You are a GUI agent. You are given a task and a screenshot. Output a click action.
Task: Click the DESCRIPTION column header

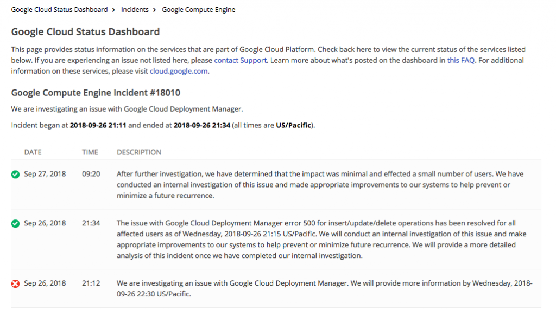pos(139,152)
